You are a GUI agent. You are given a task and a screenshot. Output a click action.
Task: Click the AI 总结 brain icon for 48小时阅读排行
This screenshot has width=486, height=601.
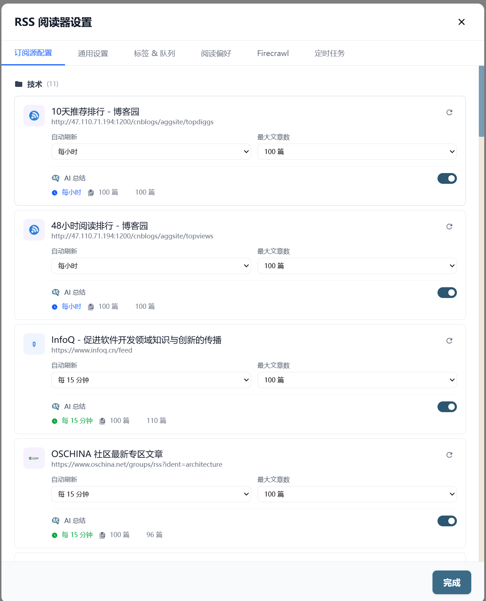coord(56,292)
